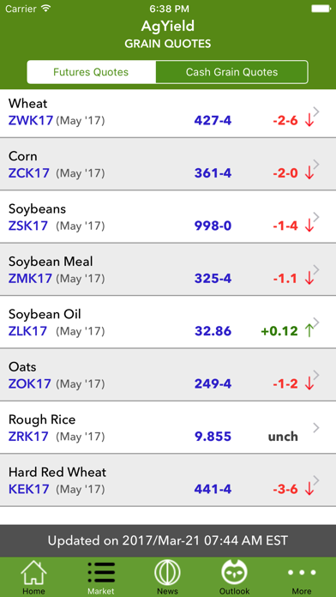Viewport: 336px width, 597px height.
Task: Tap the Soybean Oil 32.86 price
Action: 213,331
